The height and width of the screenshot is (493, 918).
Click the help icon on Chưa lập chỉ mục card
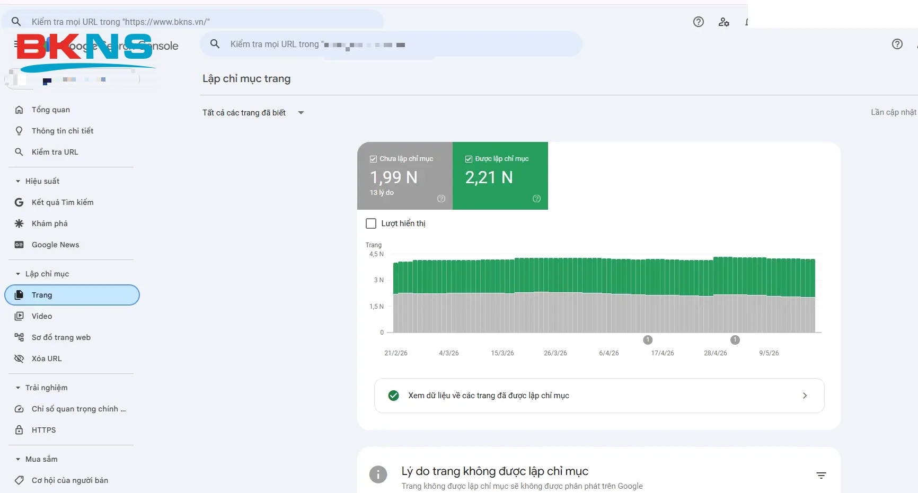click(441, 199)
